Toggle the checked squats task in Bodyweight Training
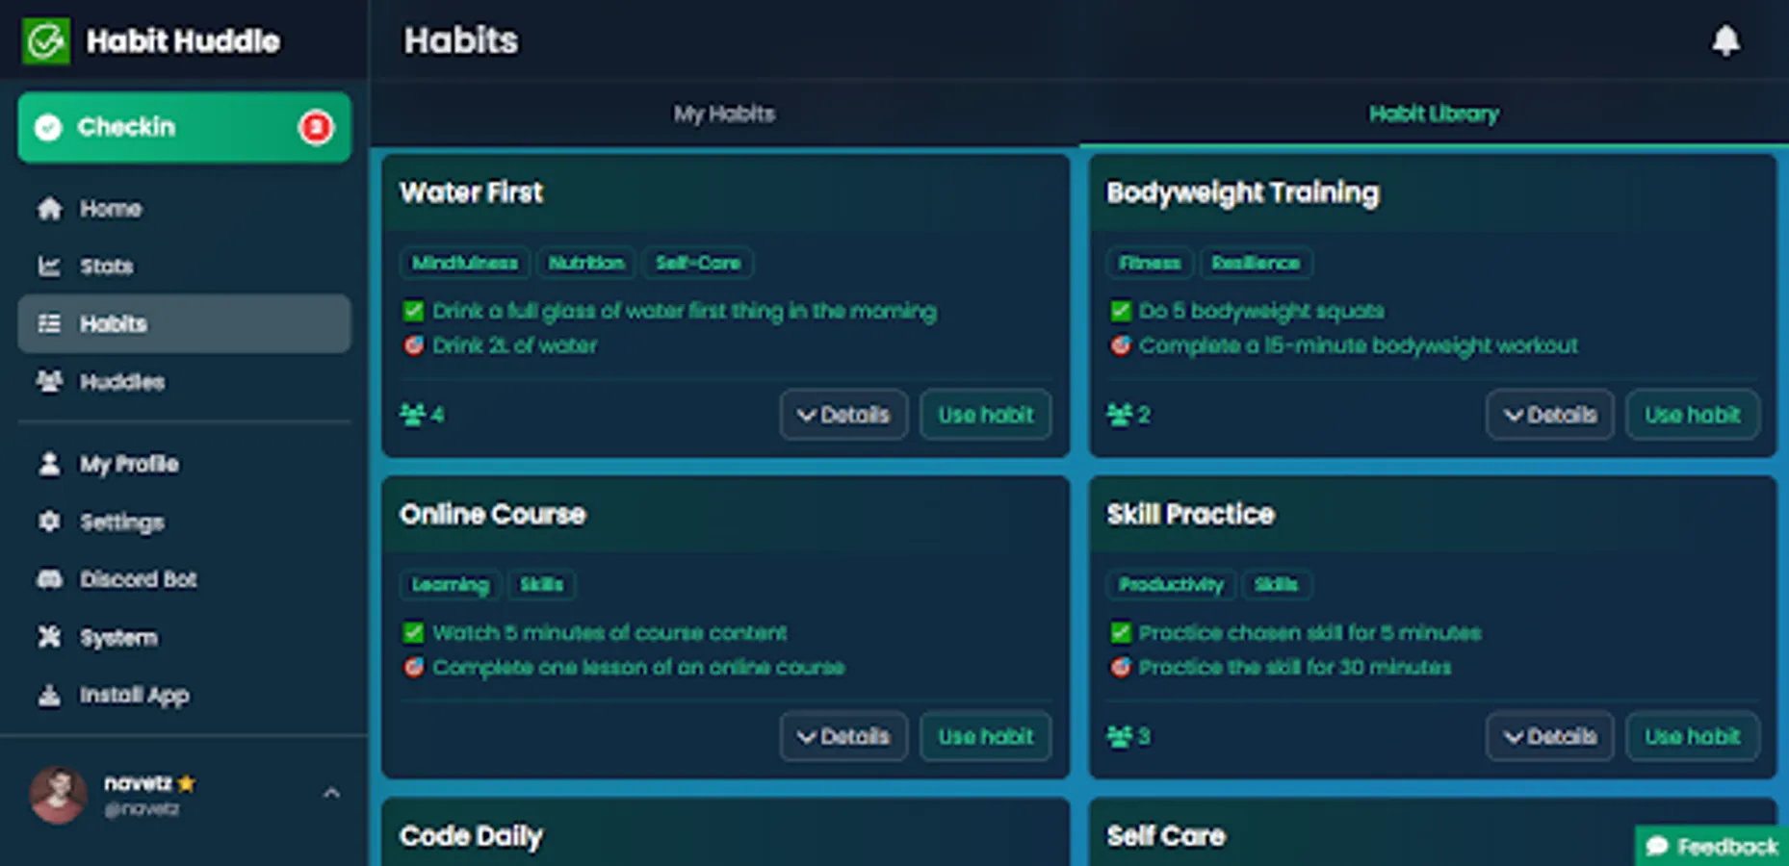The height and width of the screenshot is (866, 1789). click(x=1120, y=310)
